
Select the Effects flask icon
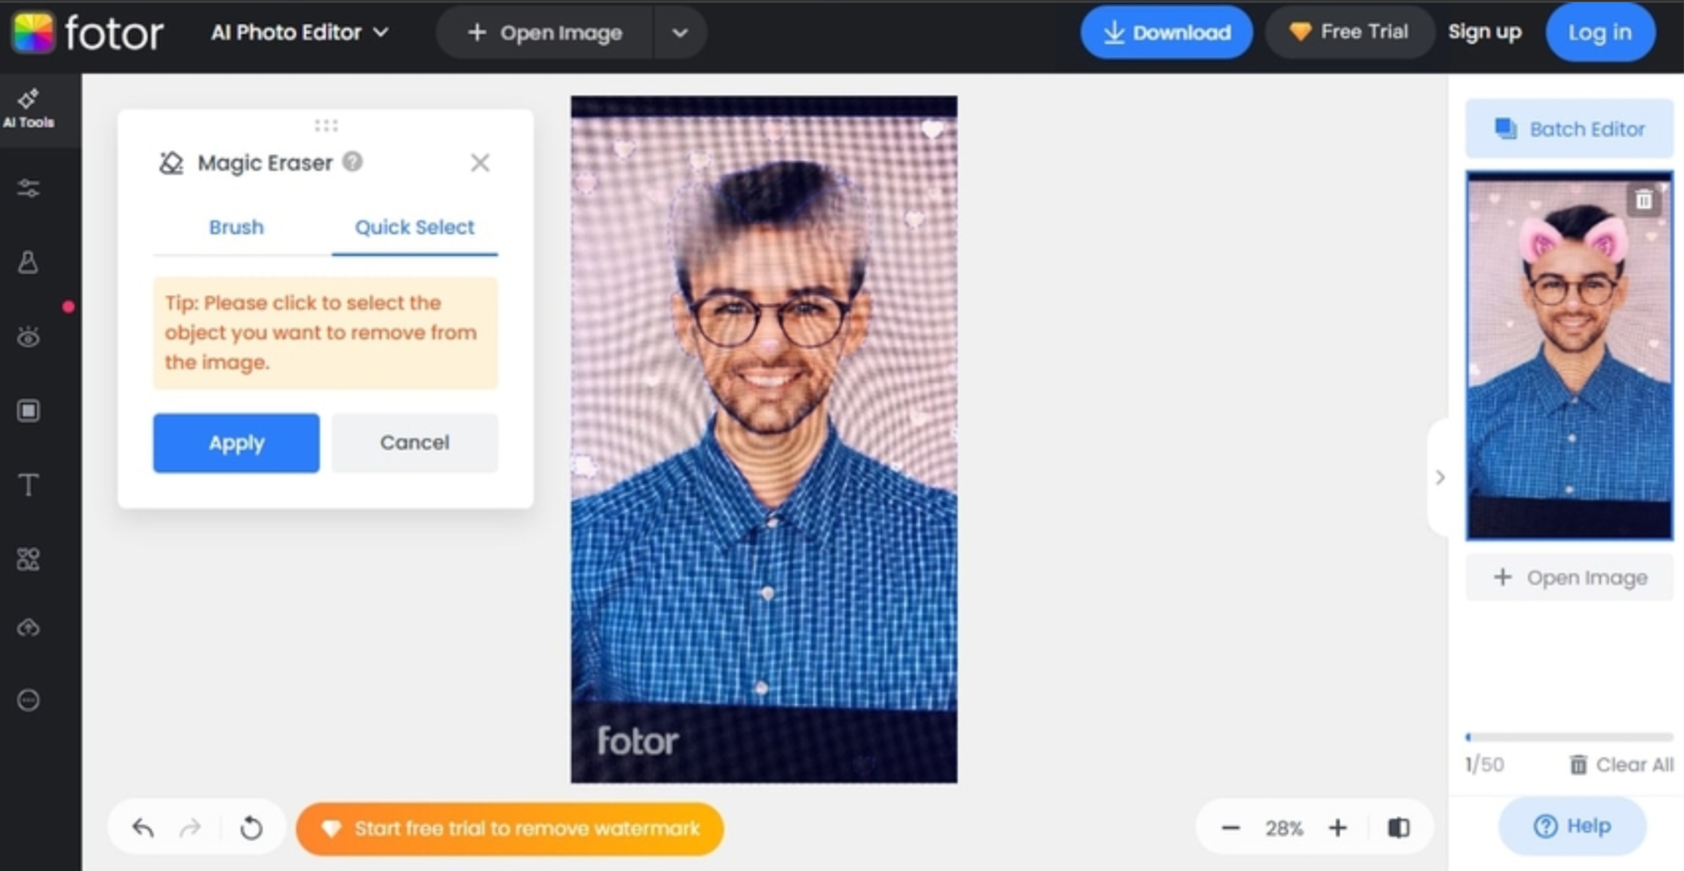29,263
